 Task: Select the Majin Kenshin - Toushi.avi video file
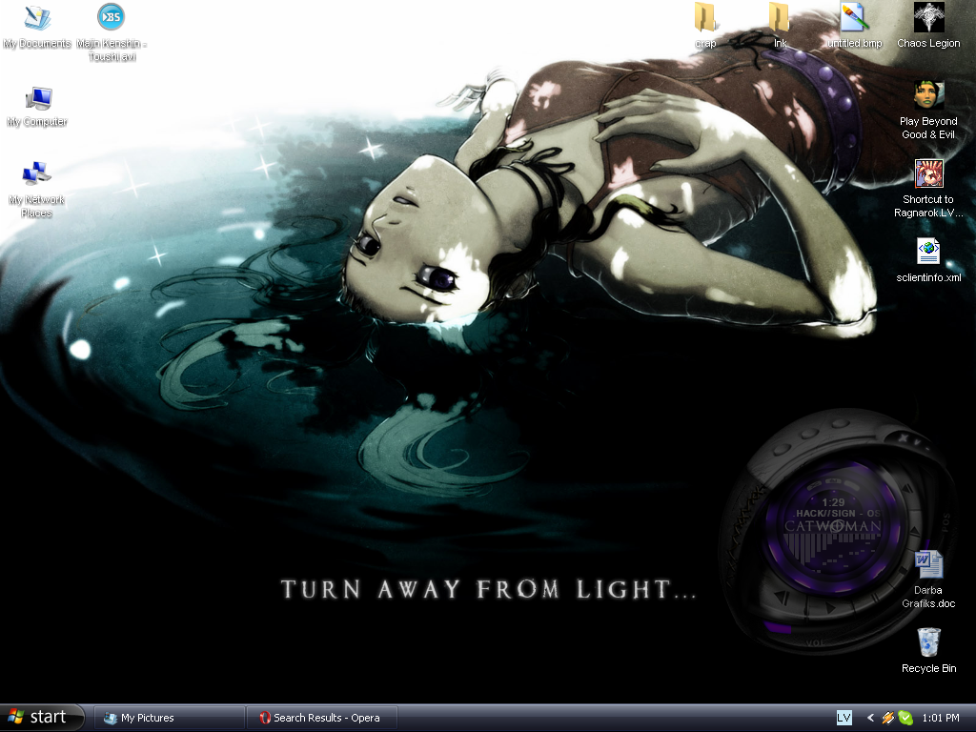tap(112, 31)
